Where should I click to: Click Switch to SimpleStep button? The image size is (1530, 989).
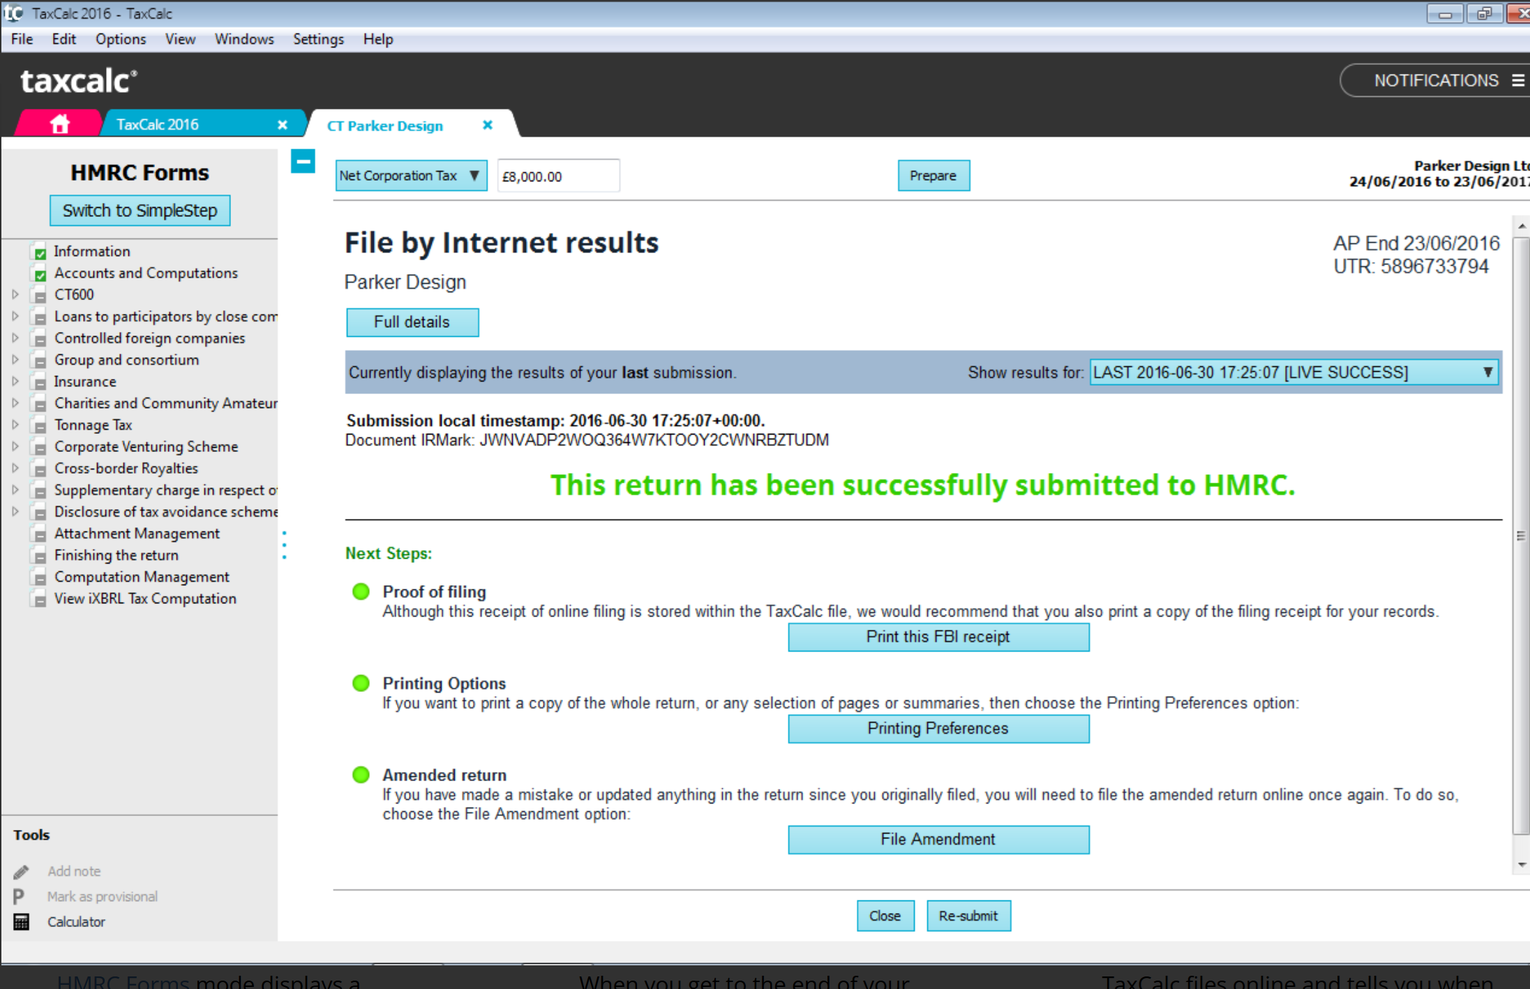pos(140,211)
